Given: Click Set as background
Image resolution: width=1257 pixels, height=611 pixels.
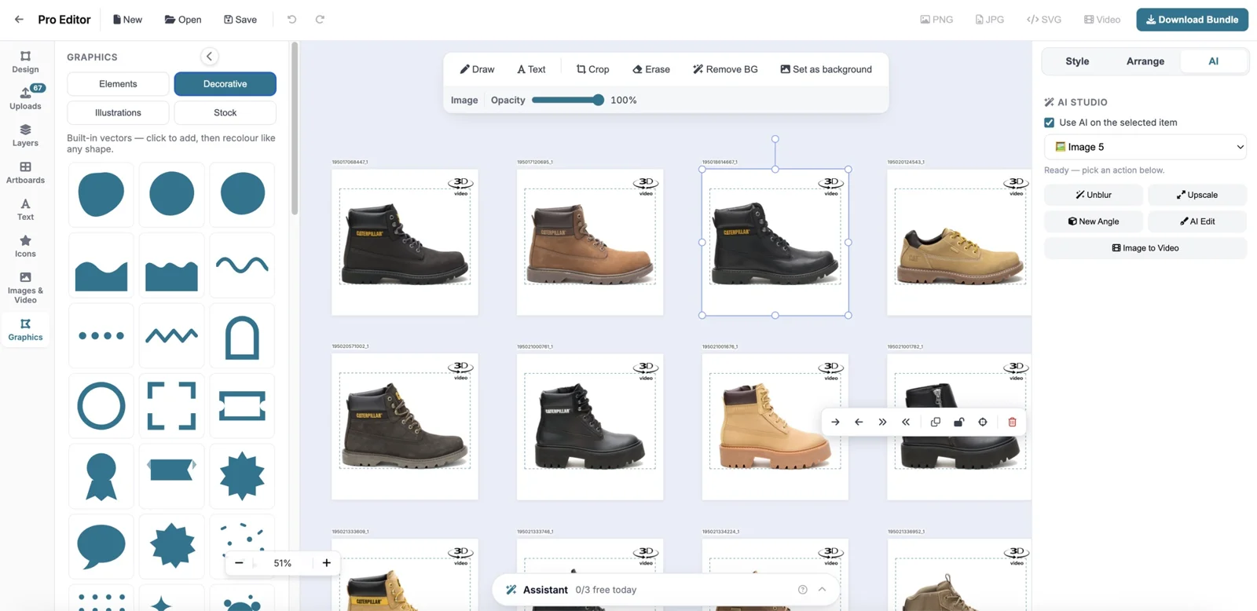Looking at the screenshot, I should point(826,69).
